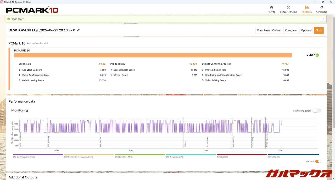The image size is (335, 180).
Task: Click the Productivity heading
Action: (x=118, y=64)
